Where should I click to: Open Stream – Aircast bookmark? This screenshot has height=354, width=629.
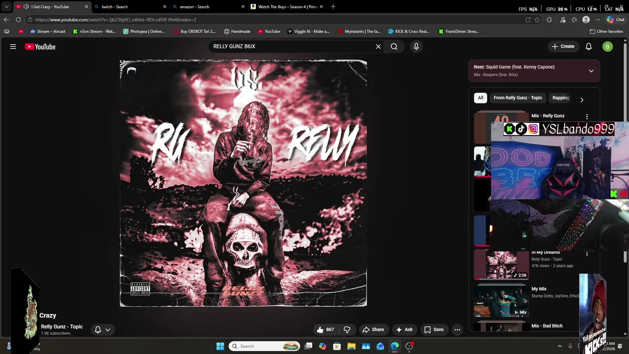[x=48, y=31]
